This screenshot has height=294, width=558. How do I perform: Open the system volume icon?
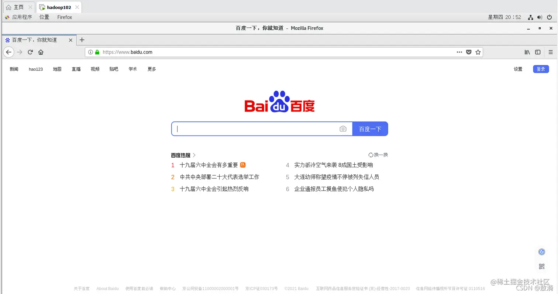point(540,17)
